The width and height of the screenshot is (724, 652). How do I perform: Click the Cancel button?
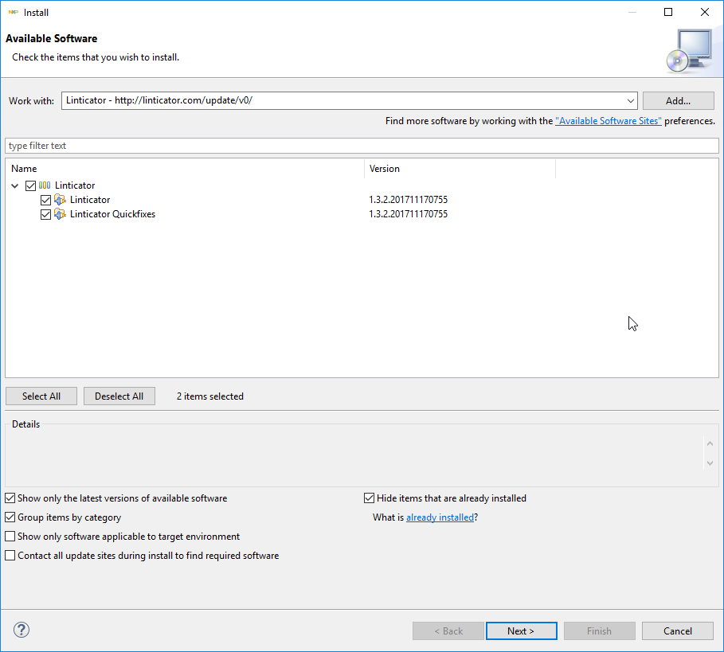pos(677,631)
